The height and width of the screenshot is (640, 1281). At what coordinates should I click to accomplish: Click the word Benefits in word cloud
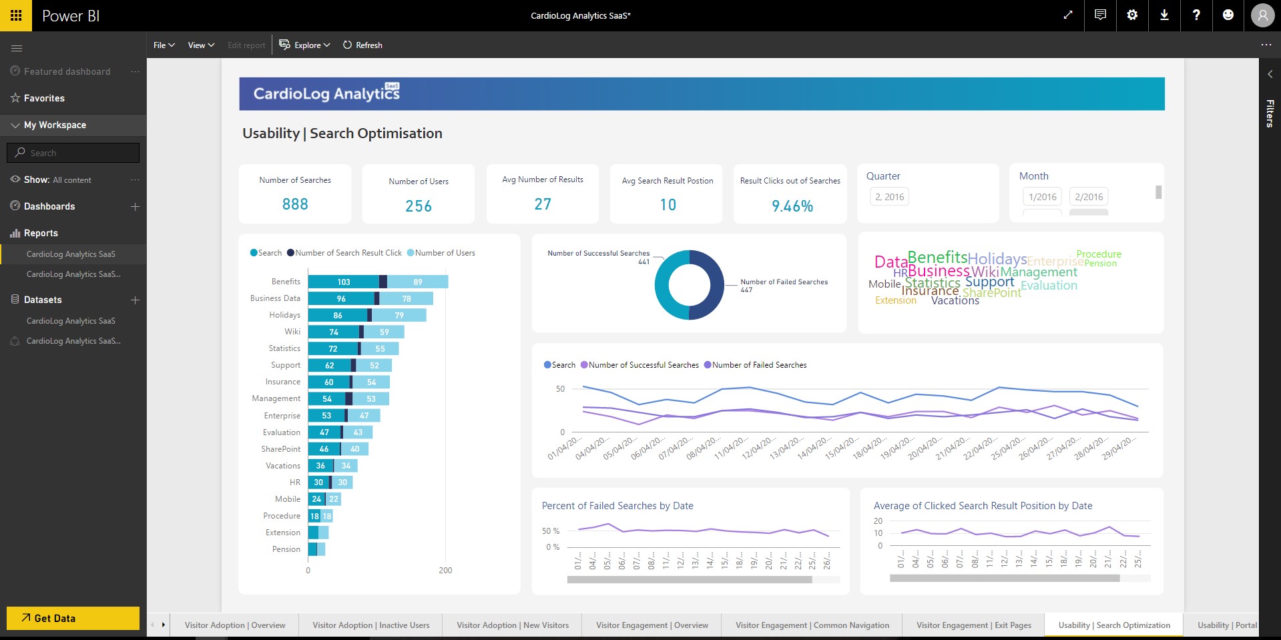[x=937, y=257]
